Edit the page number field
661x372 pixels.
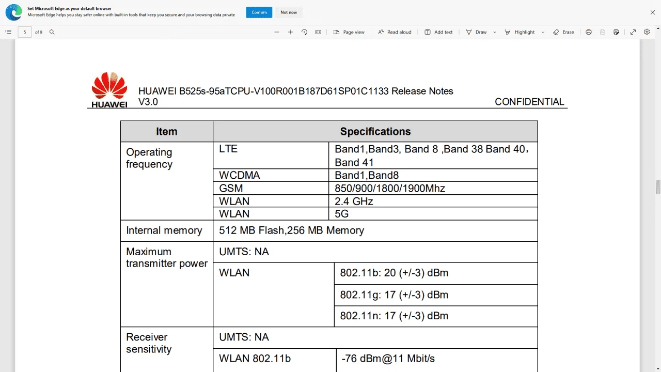(25, 32)
